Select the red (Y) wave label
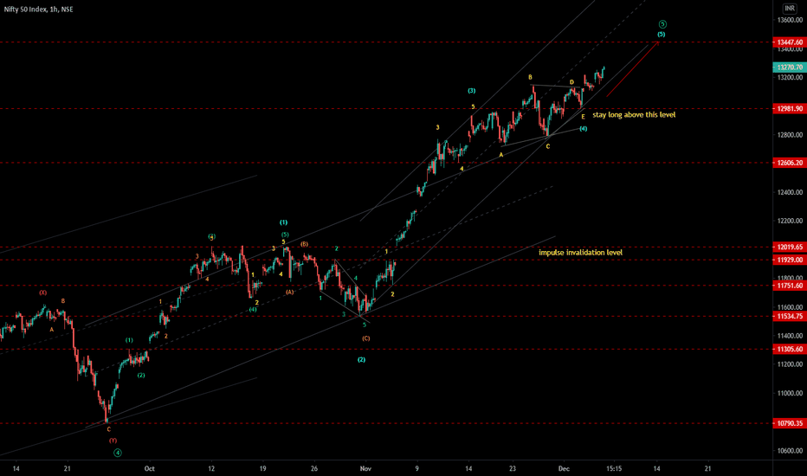The height and width of the screenshot is (476, 807). [113, 441]
